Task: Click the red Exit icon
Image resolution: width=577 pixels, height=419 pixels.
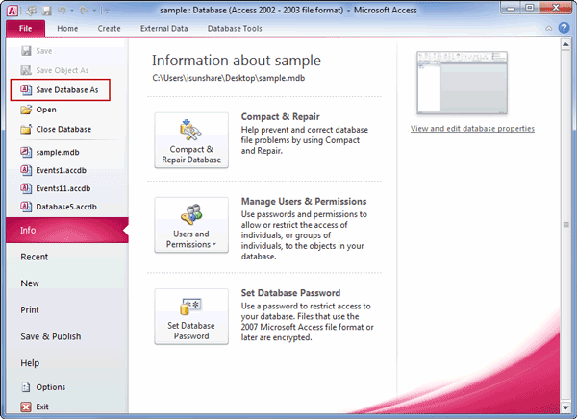Action: (26, 407)
